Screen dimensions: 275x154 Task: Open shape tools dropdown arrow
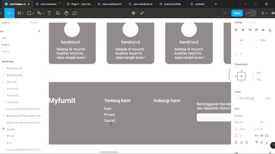tap(33, 13)
